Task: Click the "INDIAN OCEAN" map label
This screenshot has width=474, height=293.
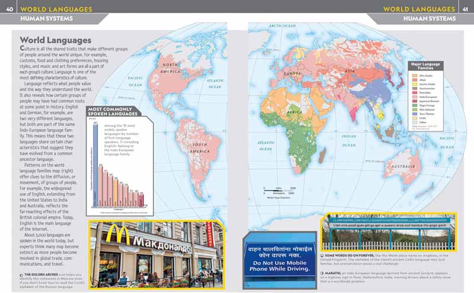Action: (349, 141)
